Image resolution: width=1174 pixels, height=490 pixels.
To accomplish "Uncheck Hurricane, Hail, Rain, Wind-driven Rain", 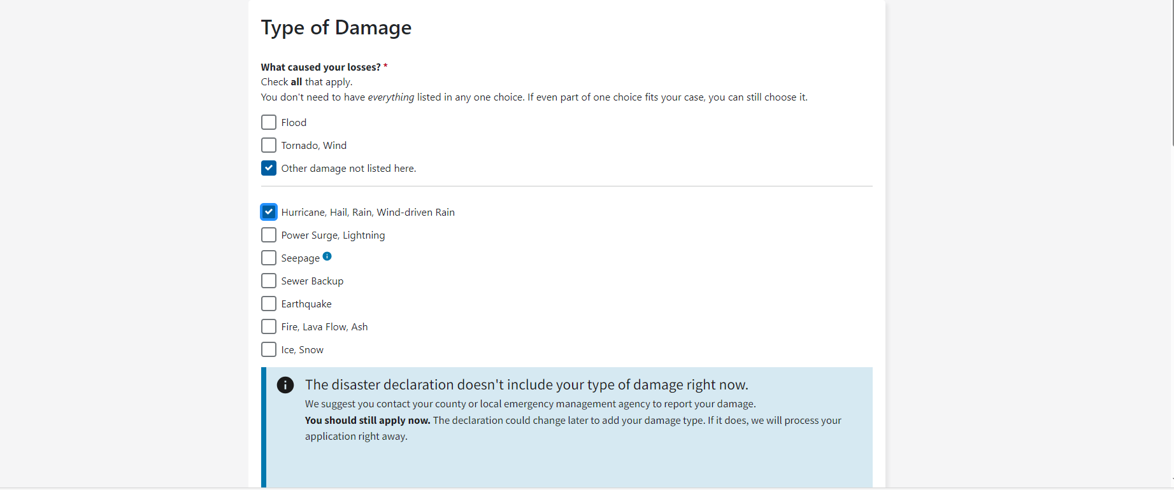I will click(x=269, y=212).
